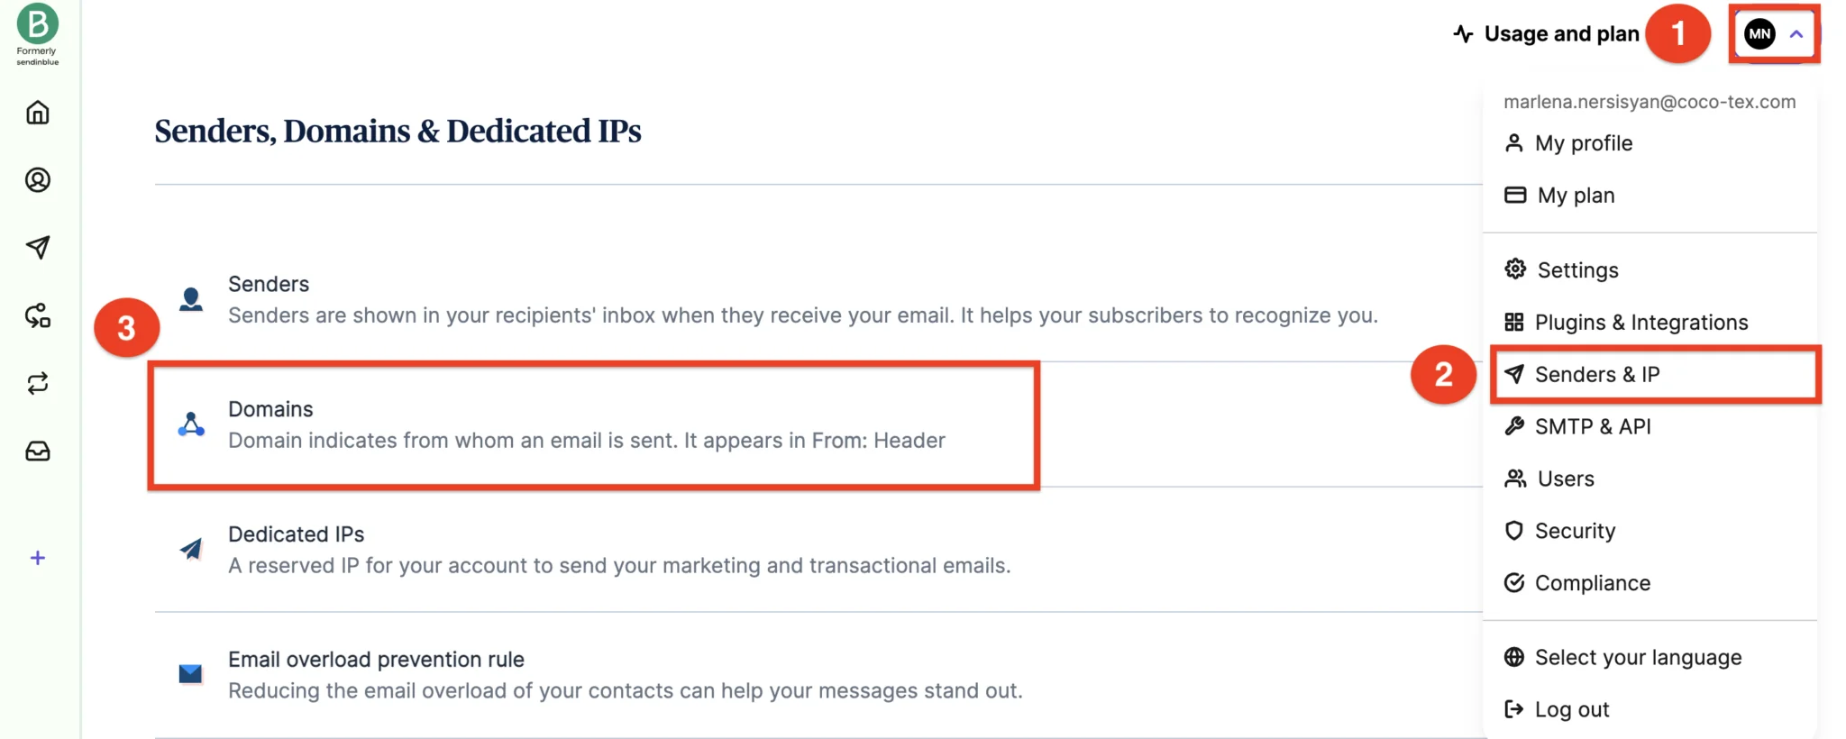Click the Brevo logo

tap(38, 33)
